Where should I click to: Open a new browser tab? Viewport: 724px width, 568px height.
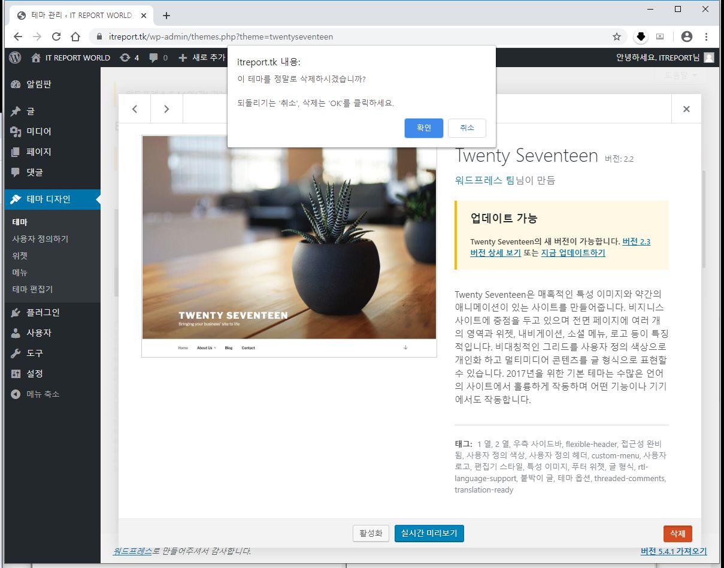pos(166,16)
